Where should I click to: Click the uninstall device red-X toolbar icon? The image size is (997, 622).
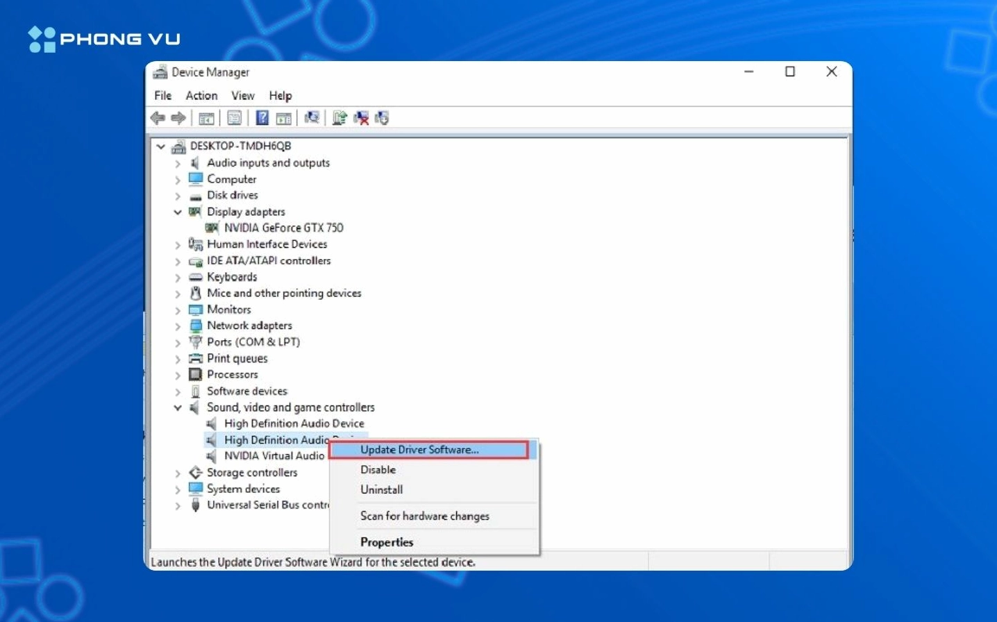click(x=361, y=118)
